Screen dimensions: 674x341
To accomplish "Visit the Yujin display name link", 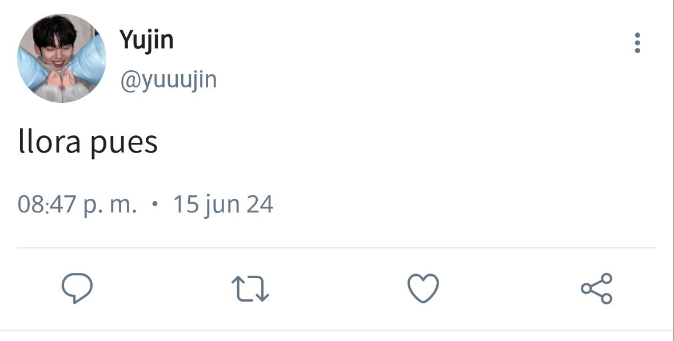I will pyautogui.click(x=146, y=40).
